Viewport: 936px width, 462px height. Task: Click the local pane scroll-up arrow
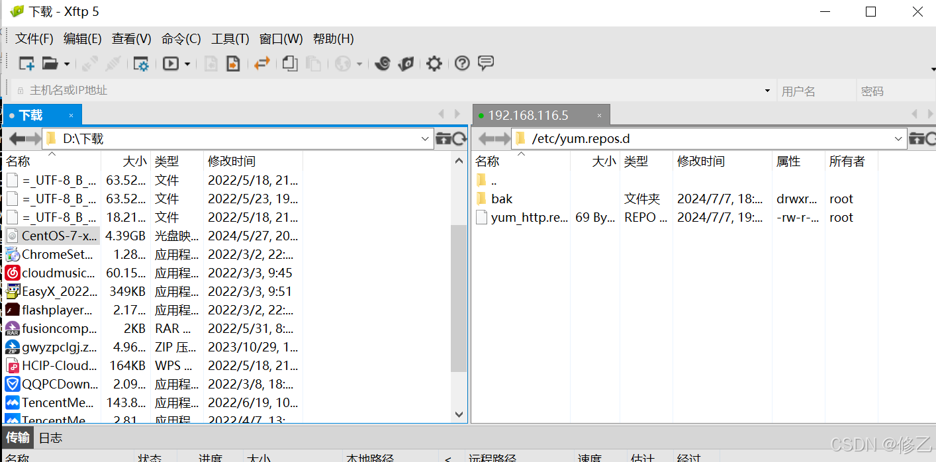coord(459,160)
